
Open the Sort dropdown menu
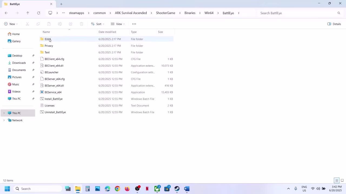[x=98, y=24]
